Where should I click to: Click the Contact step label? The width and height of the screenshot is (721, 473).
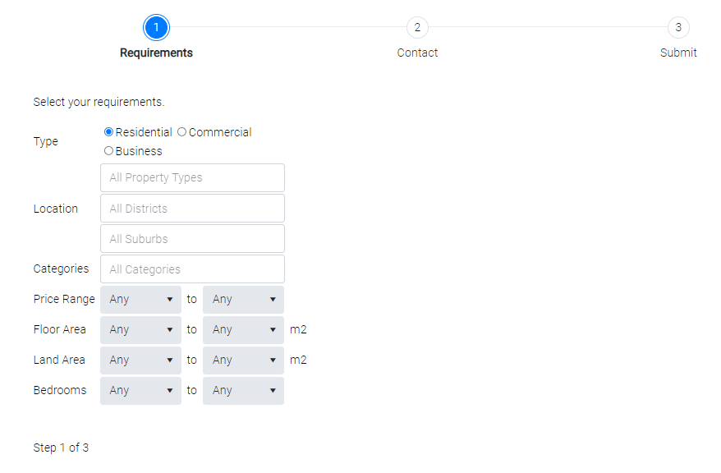[x=417, y=53]
